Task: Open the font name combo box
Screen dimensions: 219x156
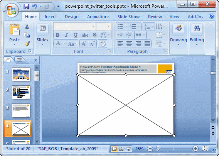Action: point(93,26)
